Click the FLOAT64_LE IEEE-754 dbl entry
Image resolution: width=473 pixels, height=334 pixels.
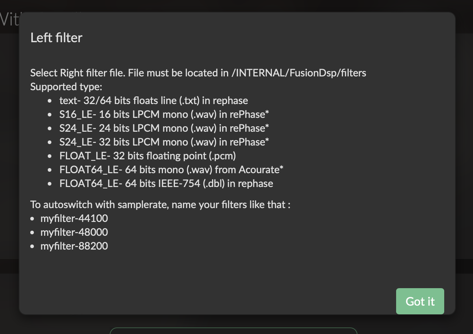(166, 183)
